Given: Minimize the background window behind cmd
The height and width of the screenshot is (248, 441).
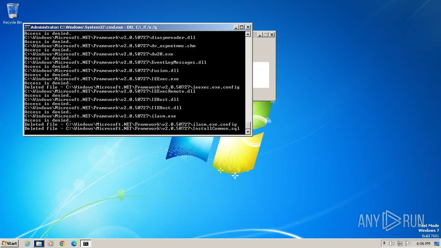Looking at the screenshot, I should [260, 34].
